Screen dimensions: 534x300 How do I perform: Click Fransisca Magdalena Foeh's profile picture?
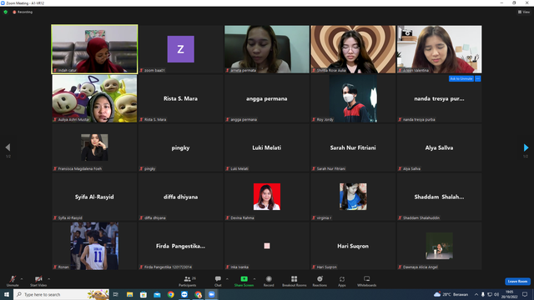(x=94, y=147)
